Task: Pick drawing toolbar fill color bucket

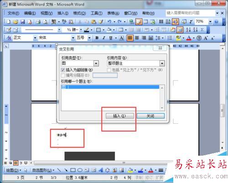Action: [130, 170]
